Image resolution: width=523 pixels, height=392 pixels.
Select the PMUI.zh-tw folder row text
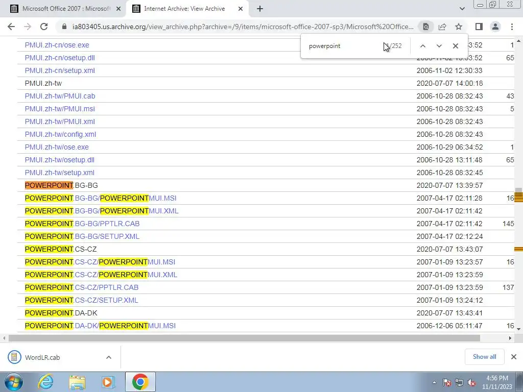(x=43, y=83)
